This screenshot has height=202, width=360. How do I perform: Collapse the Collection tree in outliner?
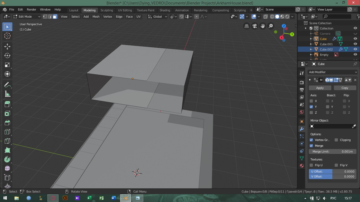click(306, 28)
